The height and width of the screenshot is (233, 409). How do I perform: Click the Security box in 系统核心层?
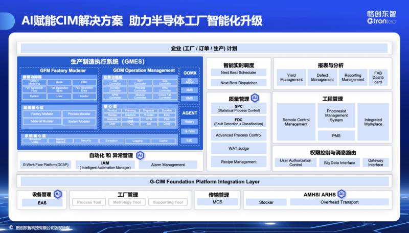tap(86, 141)
